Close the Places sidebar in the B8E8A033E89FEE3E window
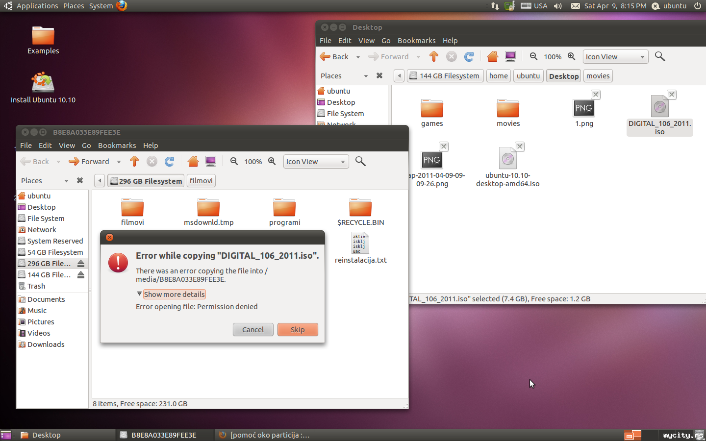 [80, 181]
